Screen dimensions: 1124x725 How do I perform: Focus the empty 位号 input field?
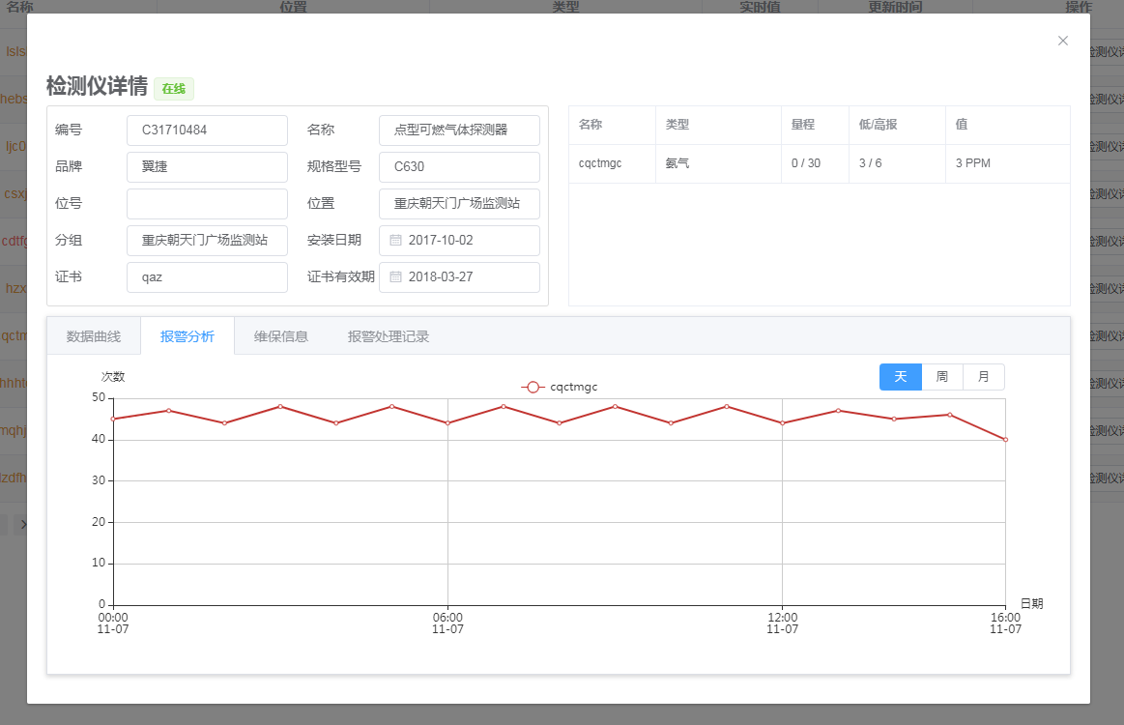207,204
